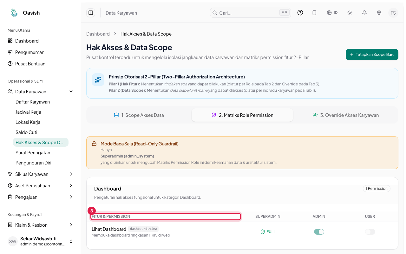This screenshot has width=406, height=254.
Task: Click the 1 Permission badge
Action: (x=377, y=189)
